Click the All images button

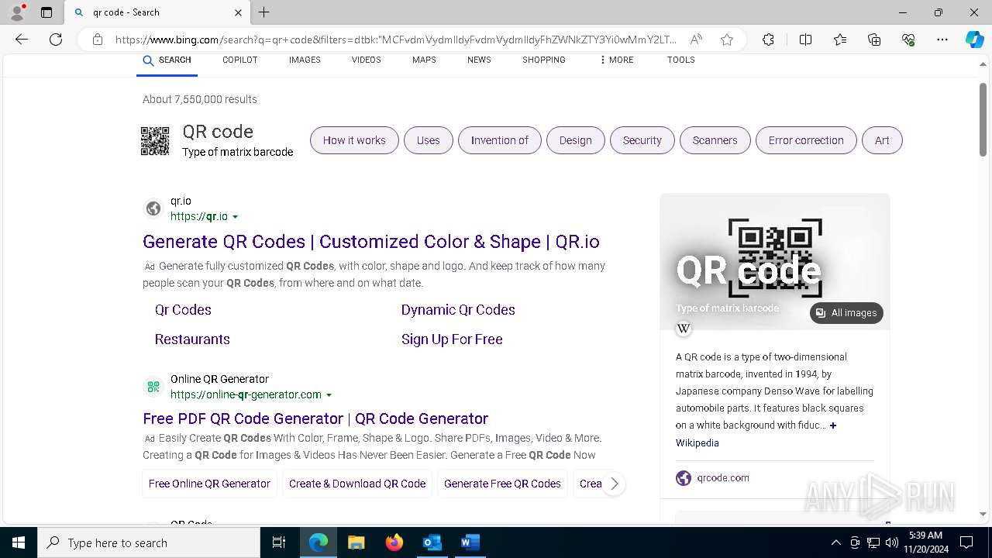[x=846, y=313]
